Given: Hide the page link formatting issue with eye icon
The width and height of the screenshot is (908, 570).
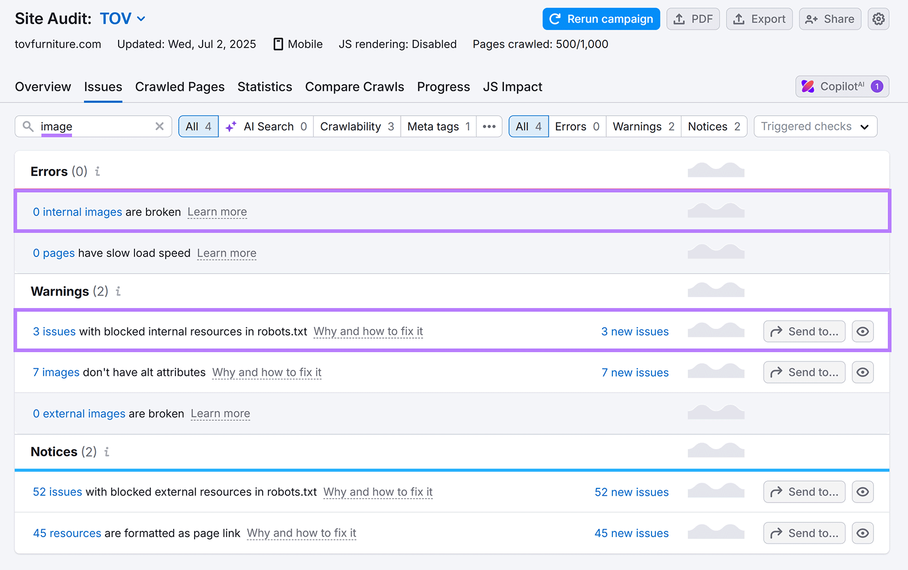Looking at the screenshot, I should pyautogui.click(x=863, y=533).
